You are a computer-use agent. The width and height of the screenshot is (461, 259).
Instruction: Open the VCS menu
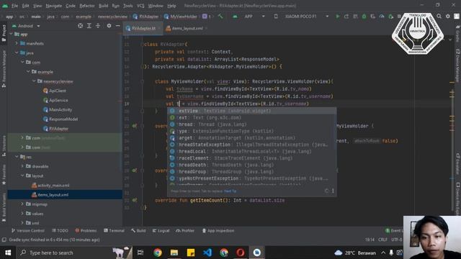click(x=140, y=6)
